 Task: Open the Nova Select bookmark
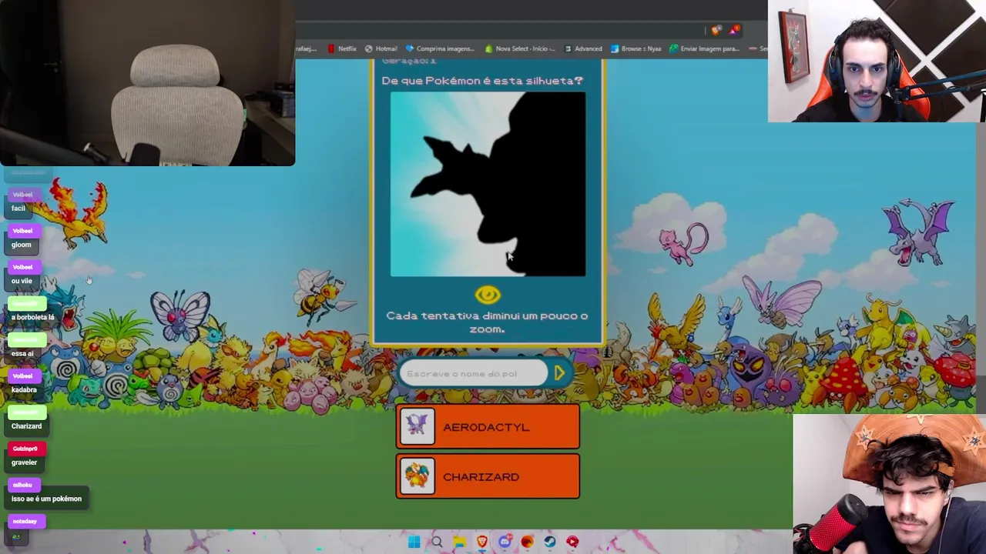[x=520, y=48]
